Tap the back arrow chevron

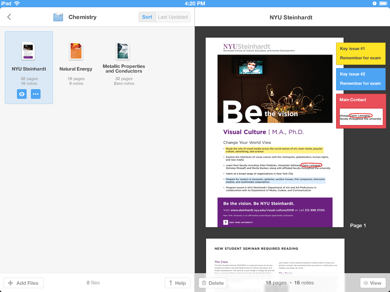9,17
